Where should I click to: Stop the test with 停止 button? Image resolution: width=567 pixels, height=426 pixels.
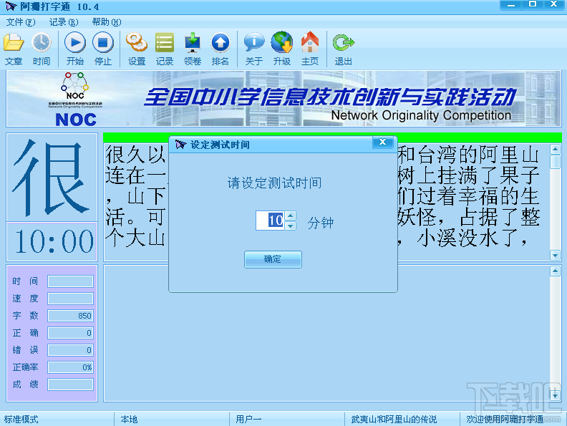[x=103, y=49]
